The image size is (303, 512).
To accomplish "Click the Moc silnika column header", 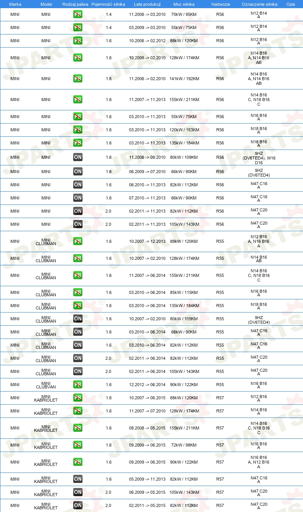I will 184,4.
